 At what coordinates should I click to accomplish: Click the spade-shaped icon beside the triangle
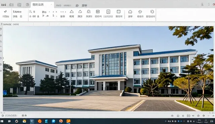point(80,12)
